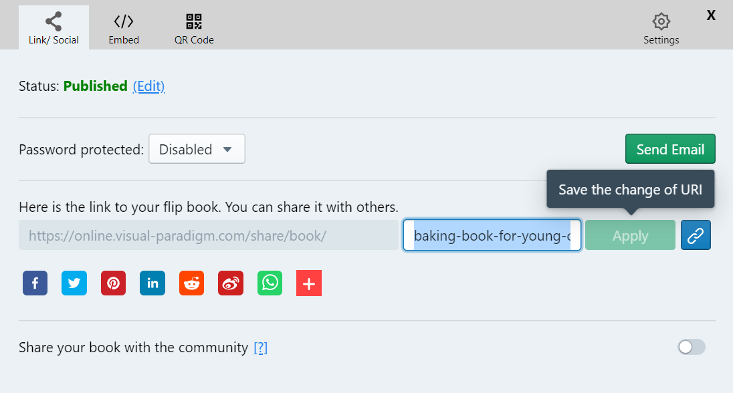Viewport: 733px width, 393px height.
Task: Enable sharing book with the community
Action: coord(691,347)
